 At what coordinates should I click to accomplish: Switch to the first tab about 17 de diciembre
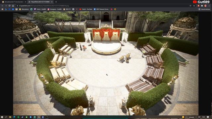(14, 2)
